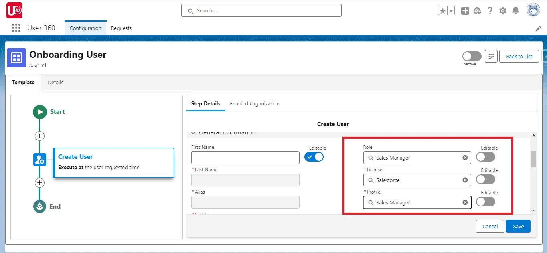Click the flow condition icon beside Back to List
The image size is (547, 253).
tap(491, 56)
